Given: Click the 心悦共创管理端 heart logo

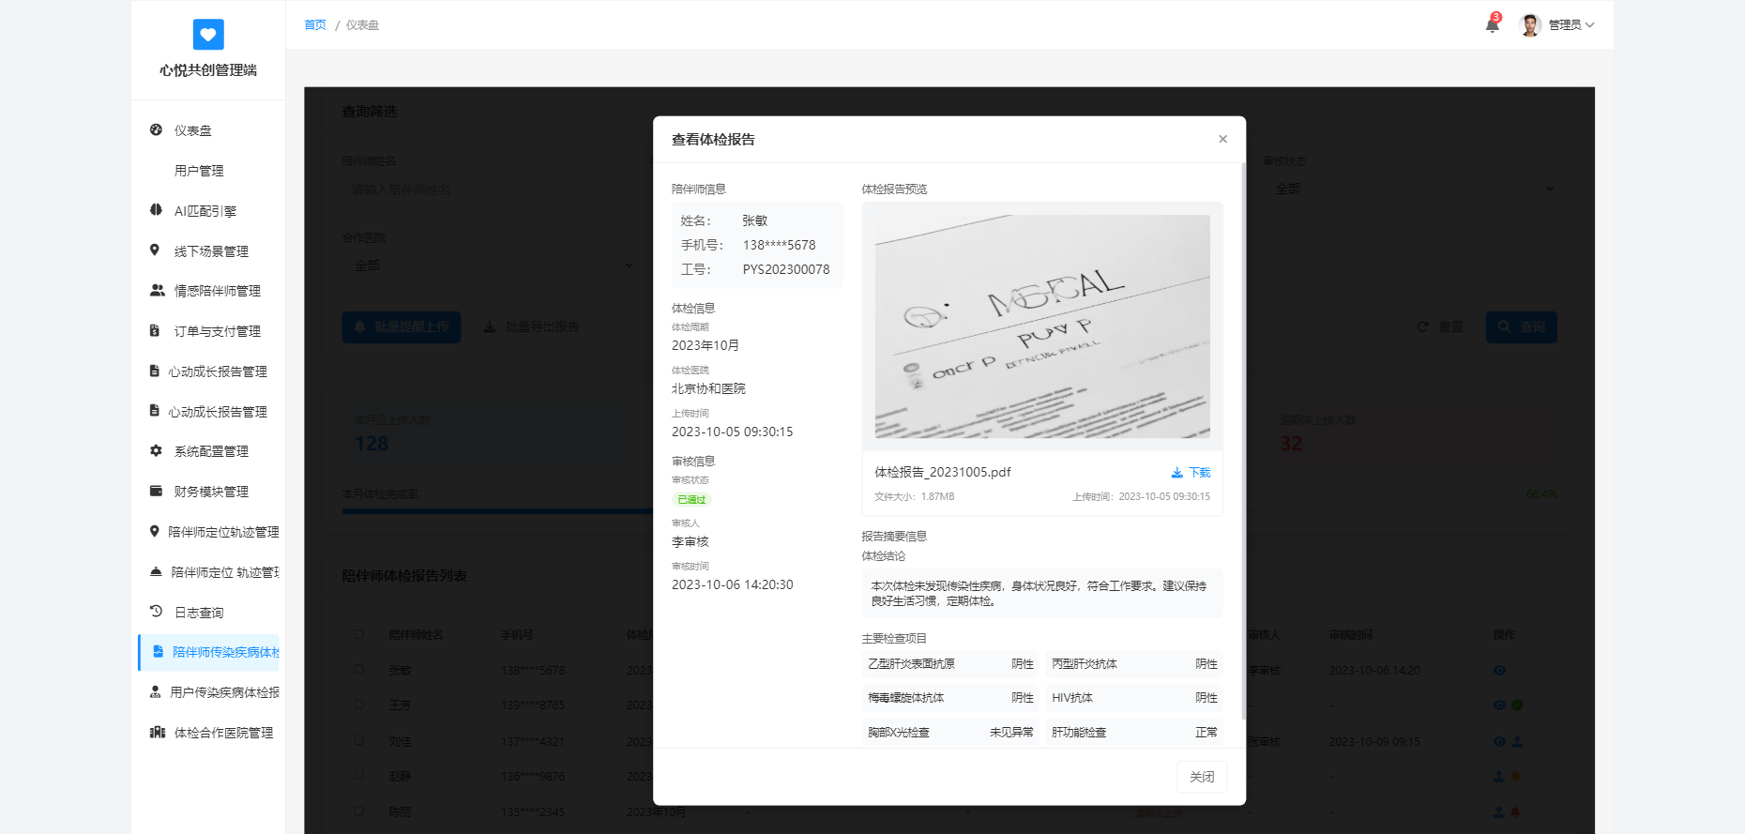Looking at the screenshot, I should click(x=208, y=35).
